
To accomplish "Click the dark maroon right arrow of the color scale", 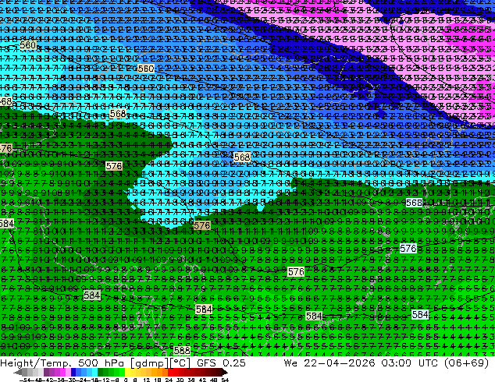I will 225,373.
